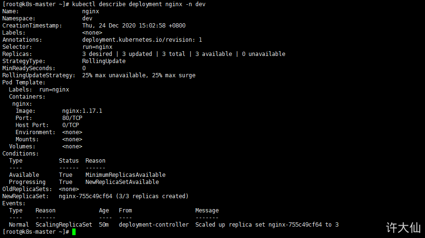
Task: Click the Host Port value 0/TCP
Action: pos(70,125)
